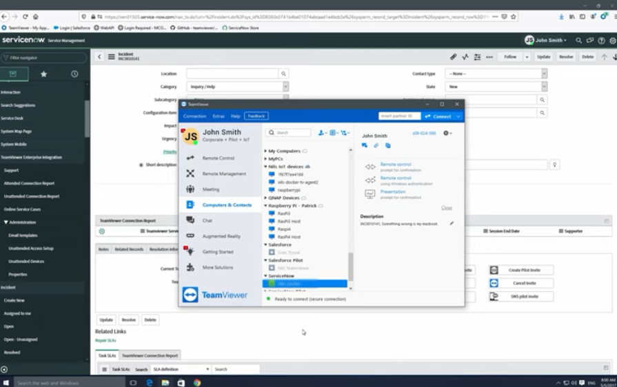
Task: Click the add contact icon in TeamViewer
Action: coord(323,133)
